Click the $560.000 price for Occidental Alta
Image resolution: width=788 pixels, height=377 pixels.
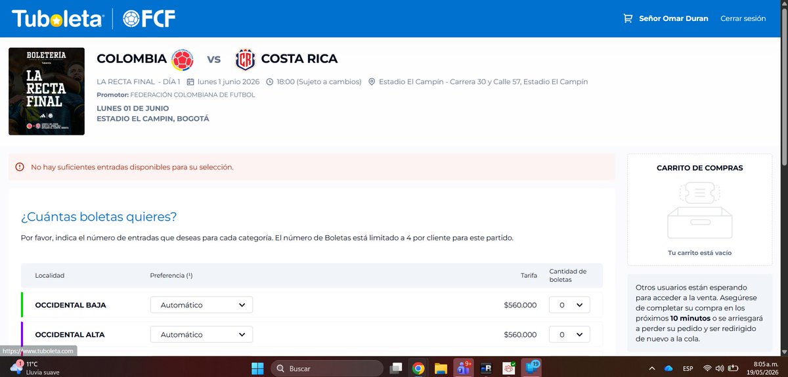(520, 334)
